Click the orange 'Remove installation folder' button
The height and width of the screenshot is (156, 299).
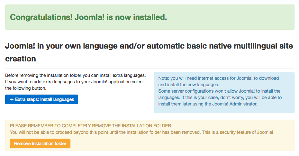[40, 143]
